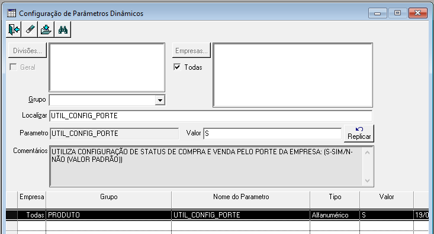Click the Empresas... button
434x234 pixels.
191,51
